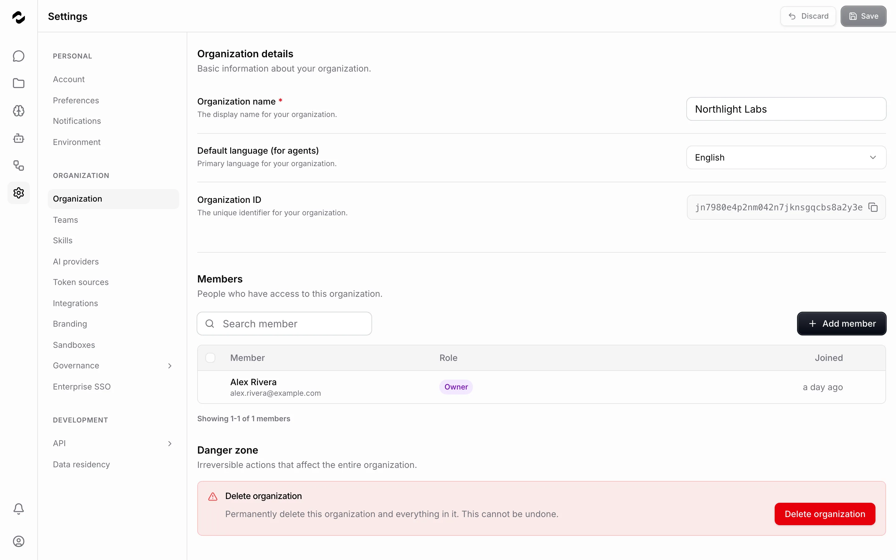Expand the API submenu
Image resolution: width=896 pixels, height=560 pixels.
[x=113, y=443]
